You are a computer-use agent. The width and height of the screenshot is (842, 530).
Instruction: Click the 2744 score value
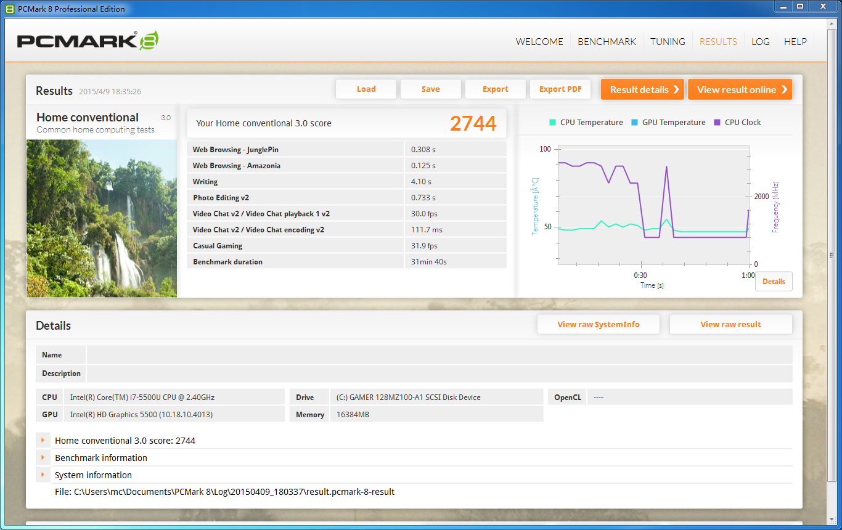[x=473, y=123]
